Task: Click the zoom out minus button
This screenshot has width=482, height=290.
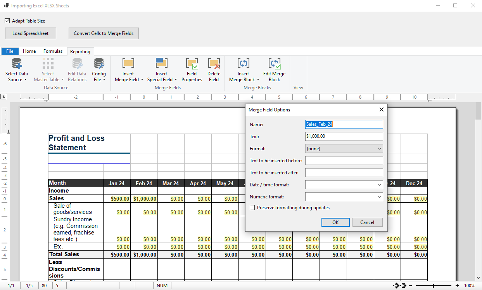Action: 410,286
